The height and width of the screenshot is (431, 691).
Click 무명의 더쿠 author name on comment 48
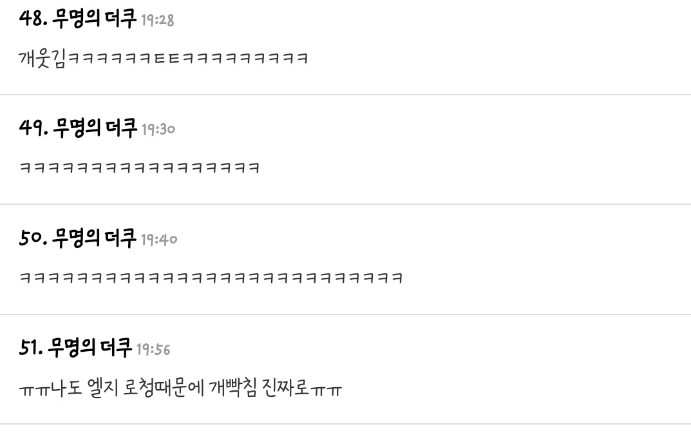coord(94,19)
